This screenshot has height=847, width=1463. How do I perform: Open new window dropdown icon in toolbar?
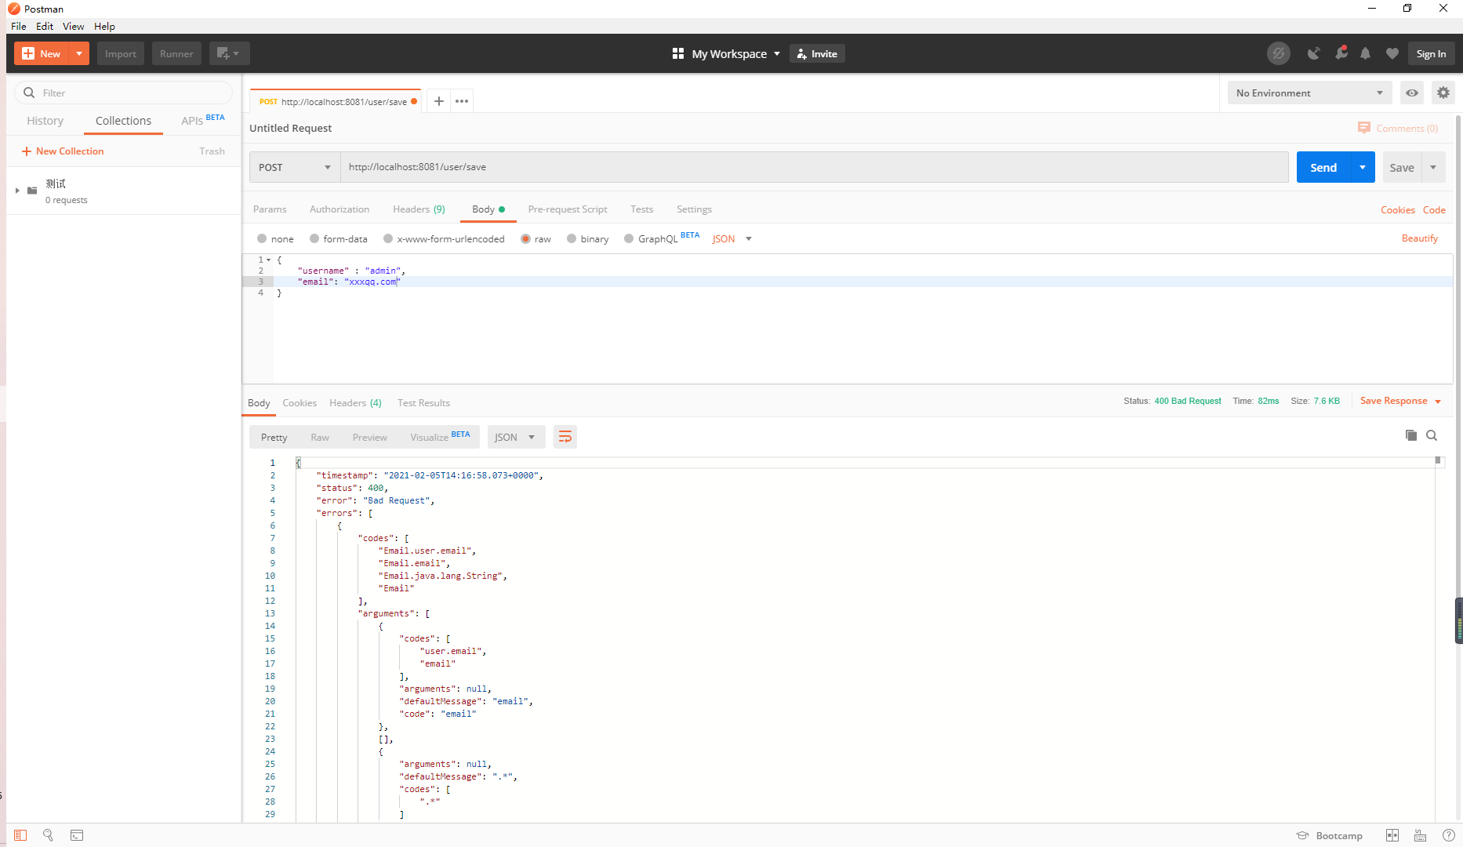coord(229,53)
